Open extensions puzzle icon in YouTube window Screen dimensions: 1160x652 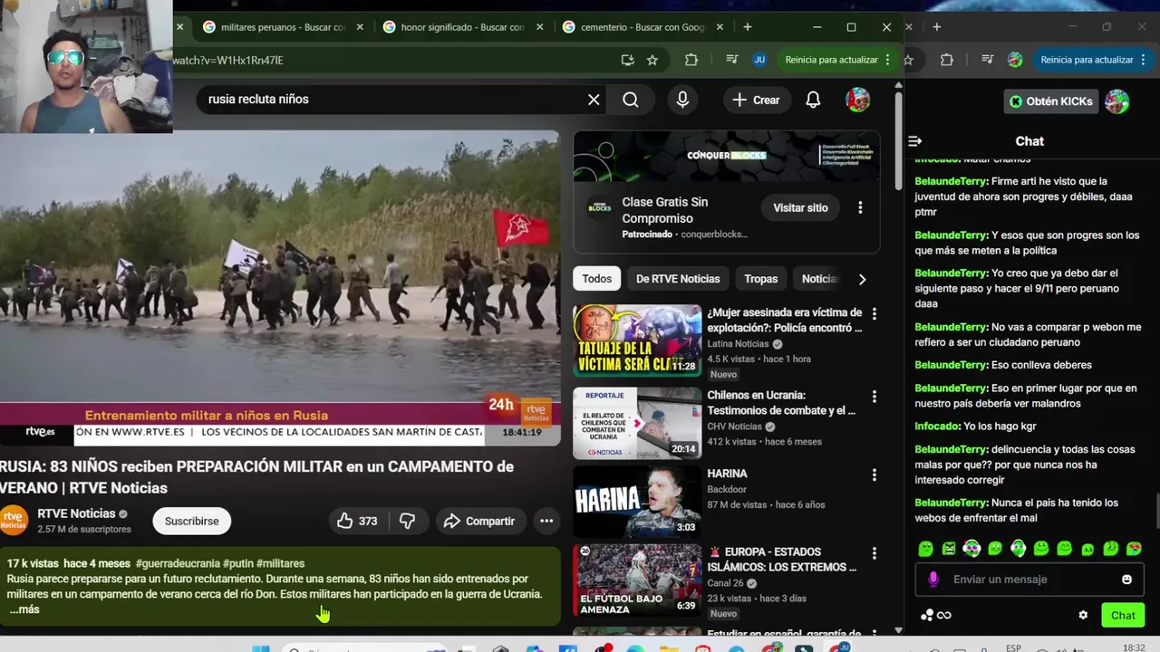(691, 60)
